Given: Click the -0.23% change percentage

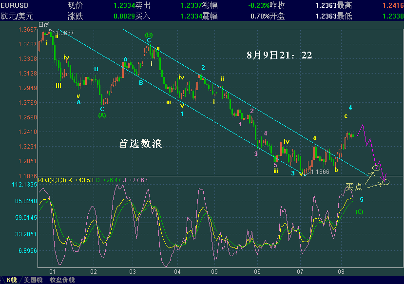Looking at the screenshot, I should point(259,5).
